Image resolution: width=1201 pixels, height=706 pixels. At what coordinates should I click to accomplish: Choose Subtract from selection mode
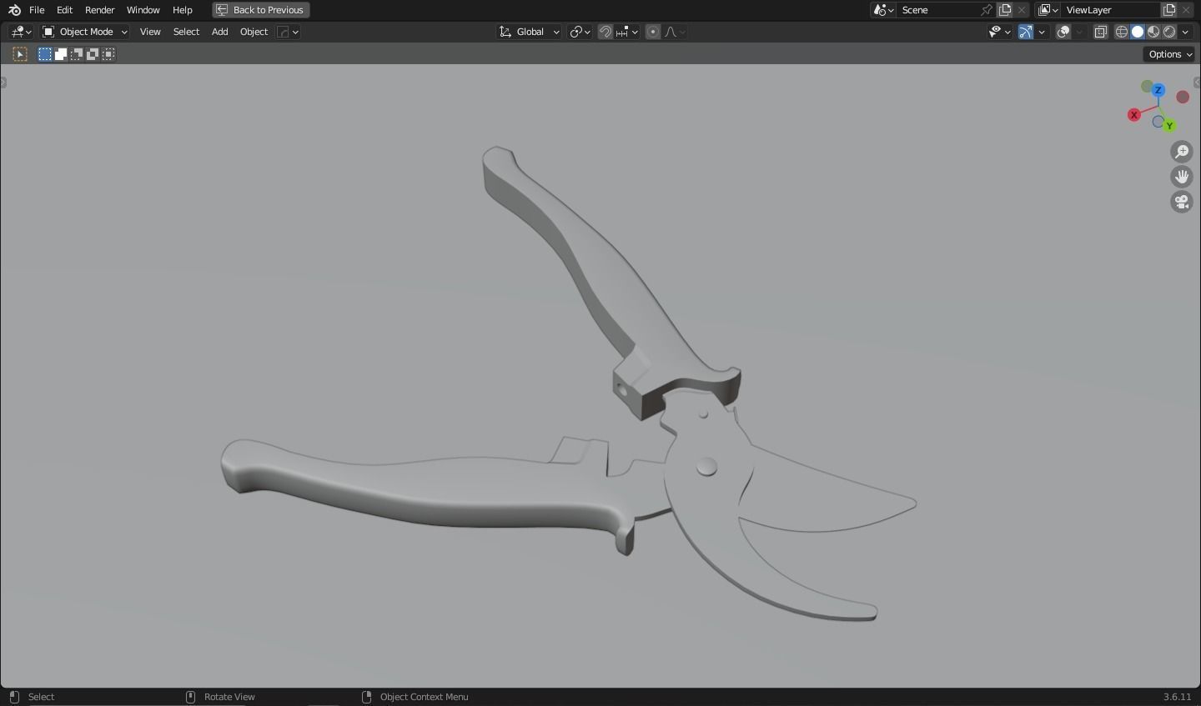(x=77, y=54)
